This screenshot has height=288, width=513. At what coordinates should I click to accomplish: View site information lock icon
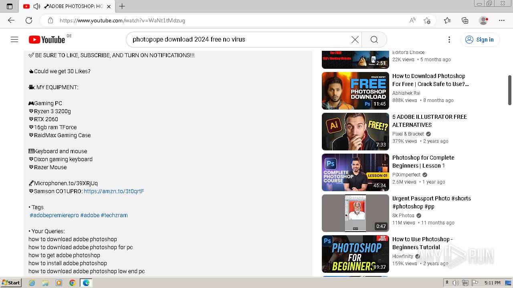tap(50, 20)
